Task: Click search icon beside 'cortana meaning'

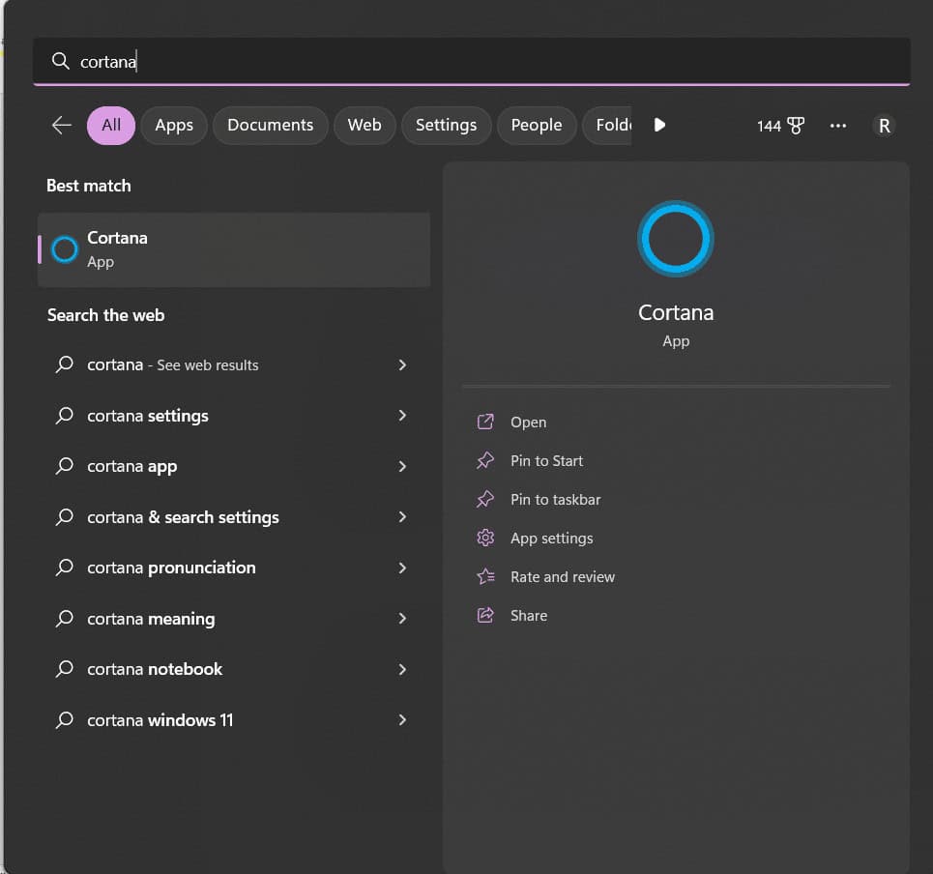Action: pos(64,619)
